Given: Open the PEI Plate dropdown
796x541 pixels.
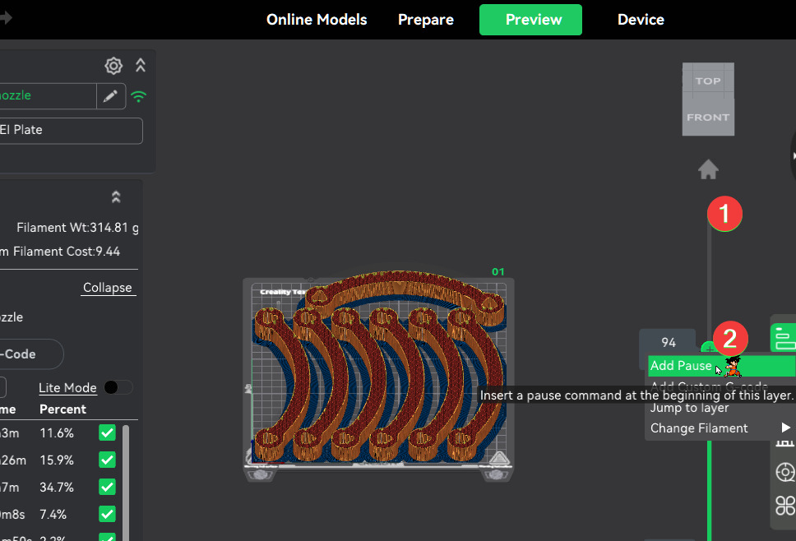Looking at the screenshot, I should pyautogui.click(x=70, y=130).
